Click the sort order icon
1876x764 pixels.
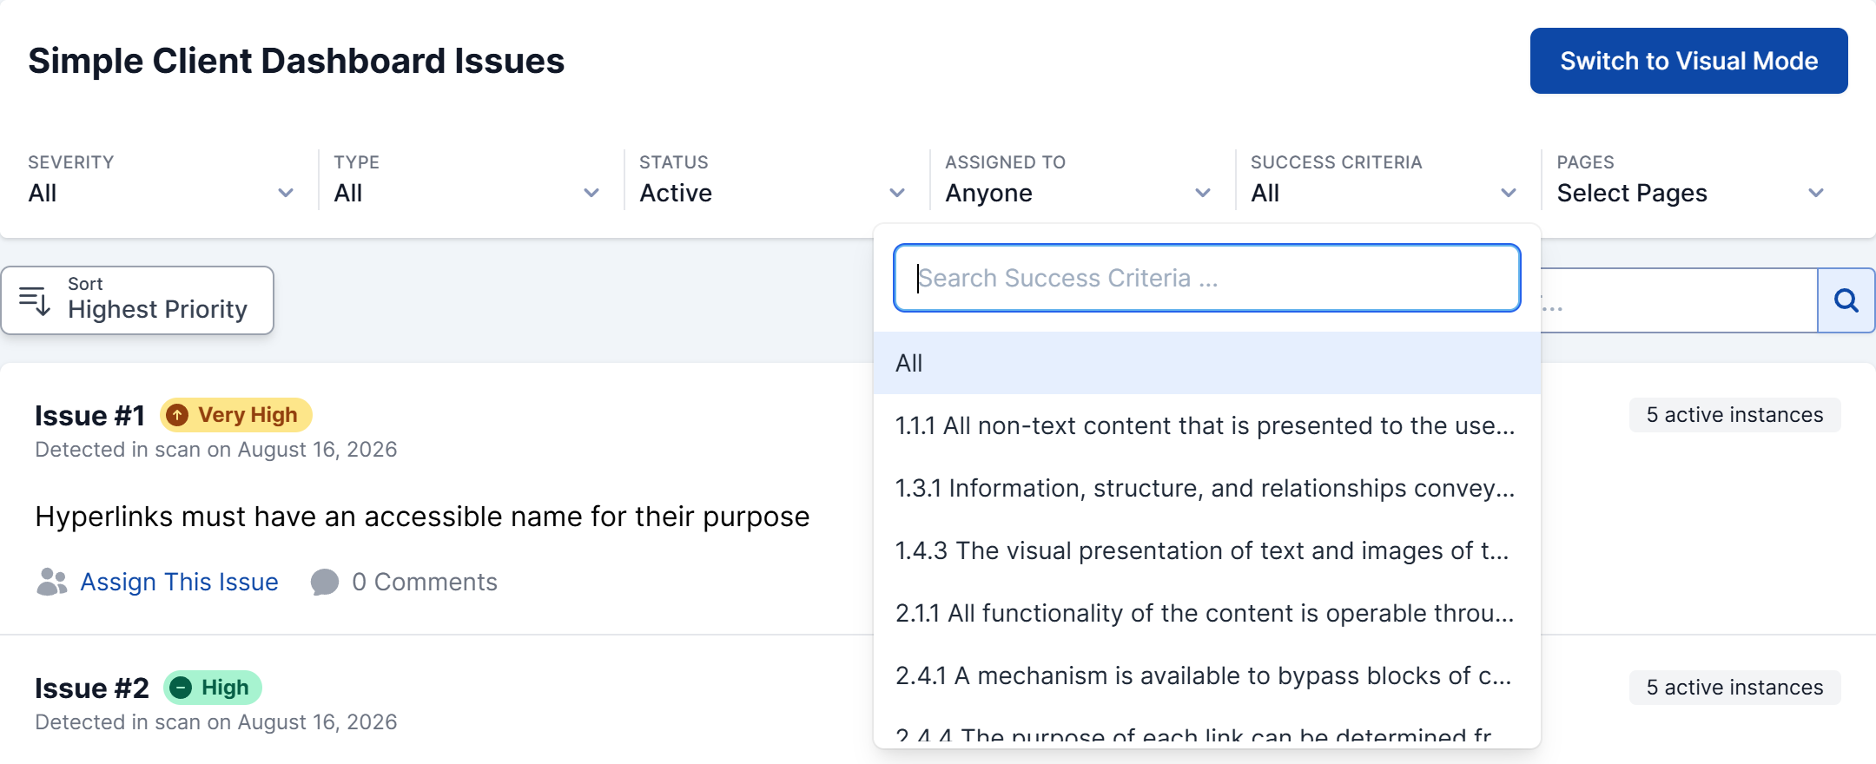tap(35, 300)
